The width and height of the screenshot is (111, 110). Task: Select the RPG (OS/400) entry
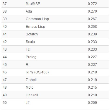(37, 72)
